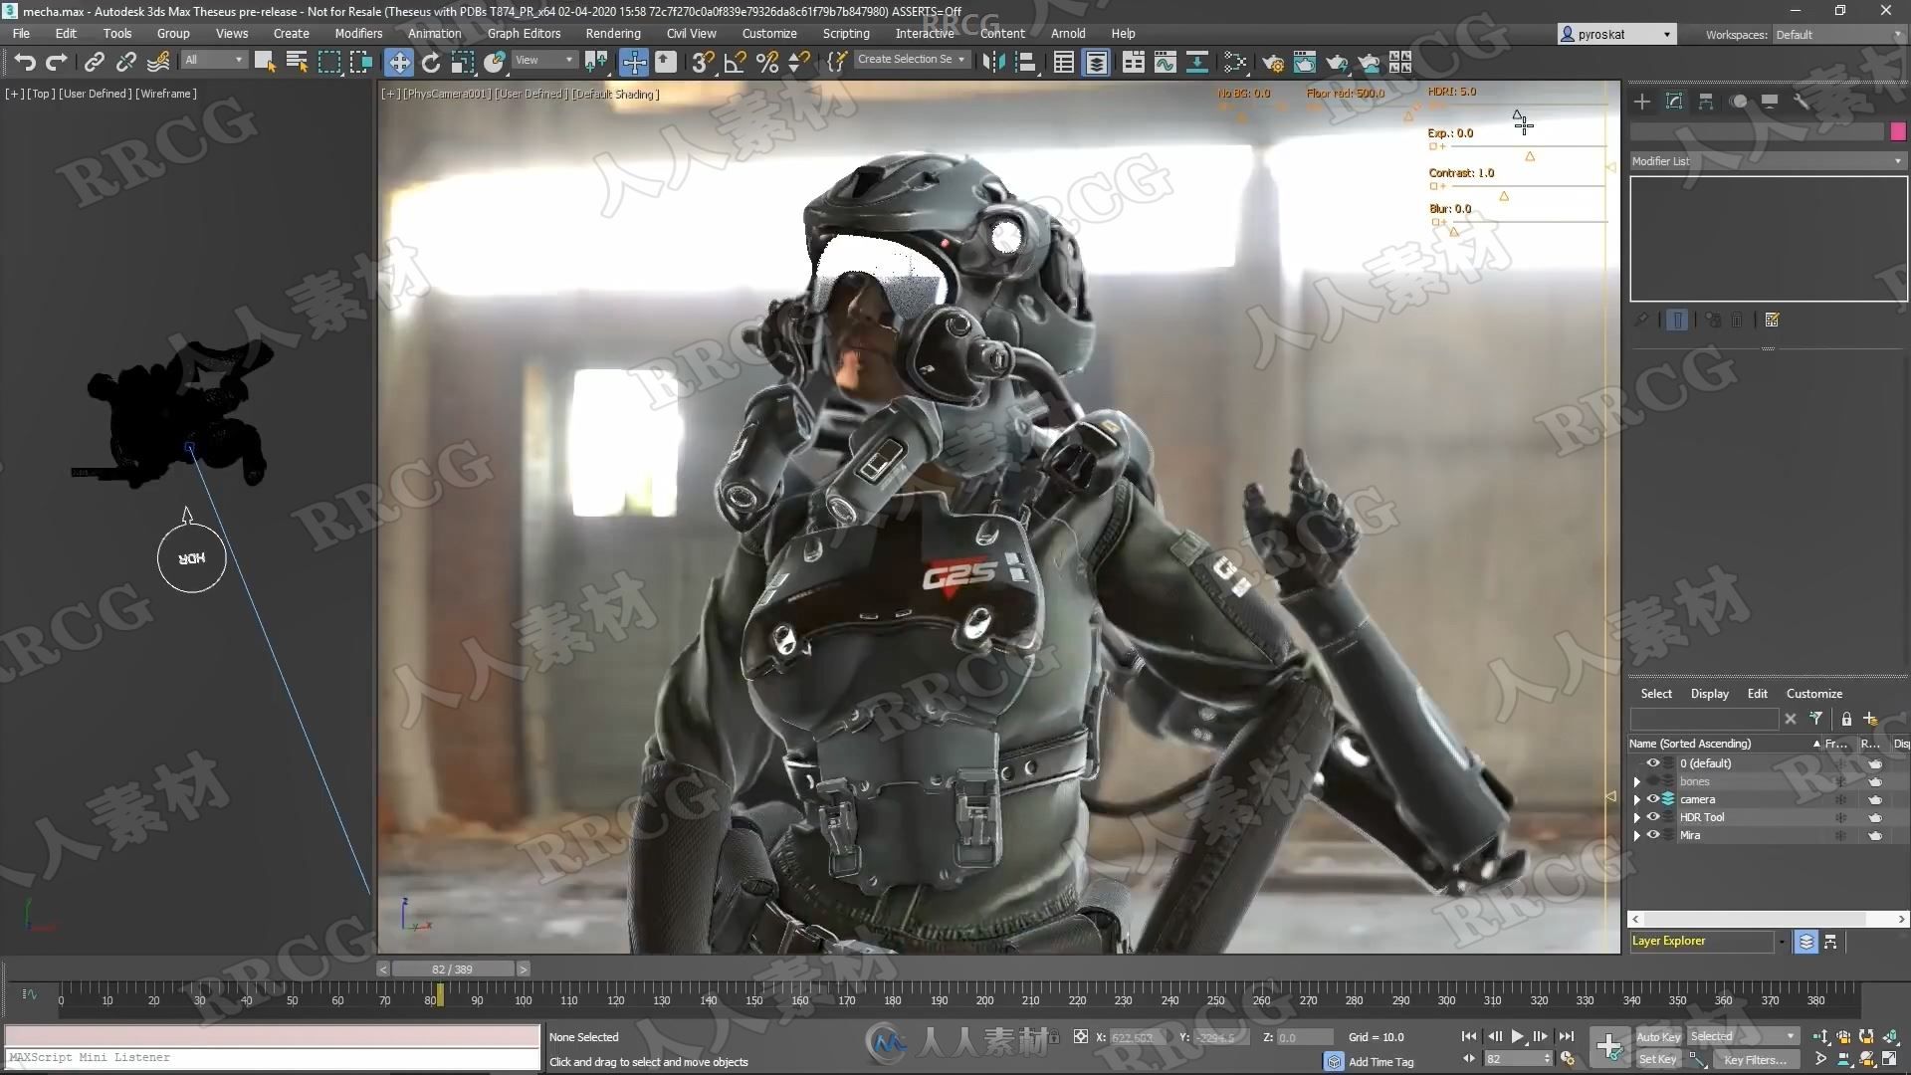Toggle visibility of HDR Tool layer

click(1652, 816)
